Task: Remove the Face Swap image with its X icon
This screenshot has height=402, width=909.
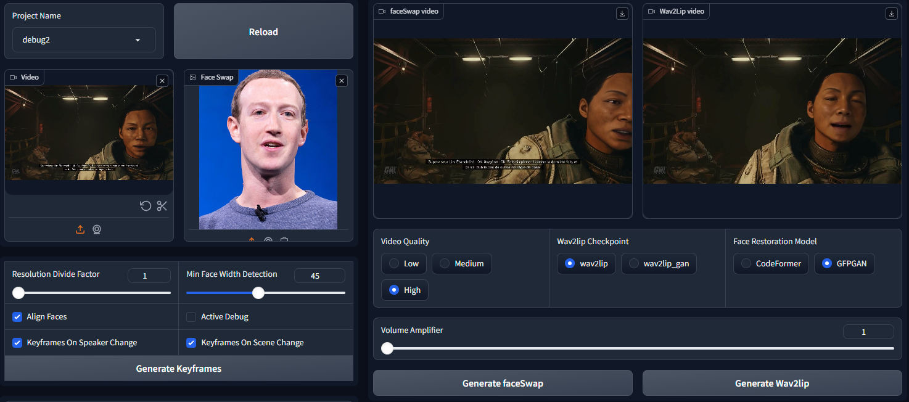Action: 342,81
